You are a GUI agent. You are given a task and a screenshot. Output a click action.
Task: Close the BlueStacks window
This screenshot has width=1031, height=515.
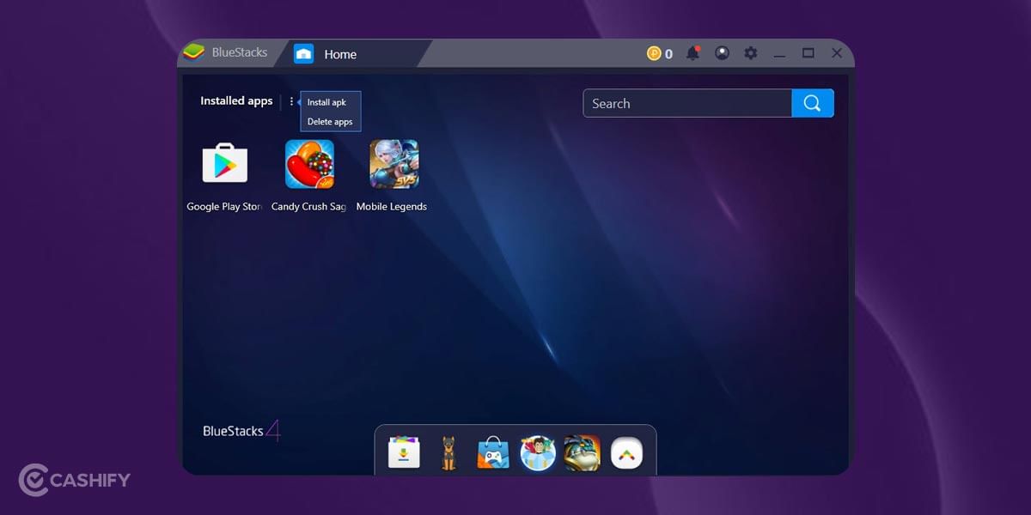(x=837, y=53)
